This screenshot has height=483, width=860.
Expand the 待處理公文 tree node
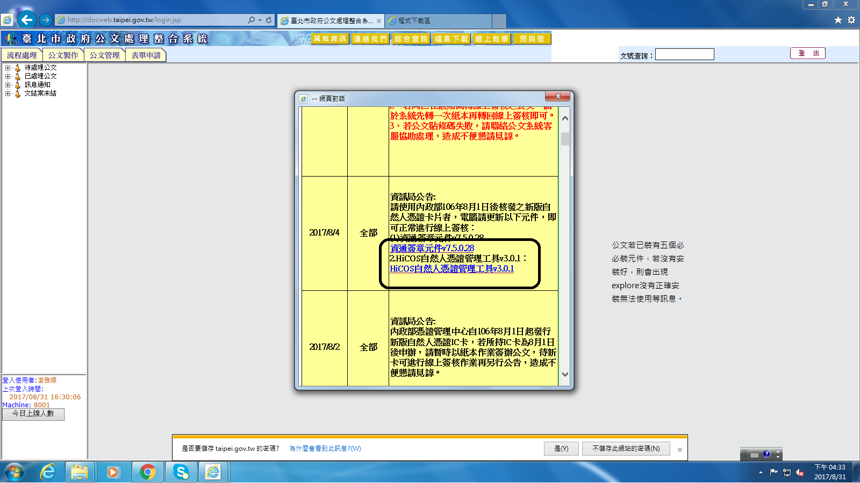8,68
